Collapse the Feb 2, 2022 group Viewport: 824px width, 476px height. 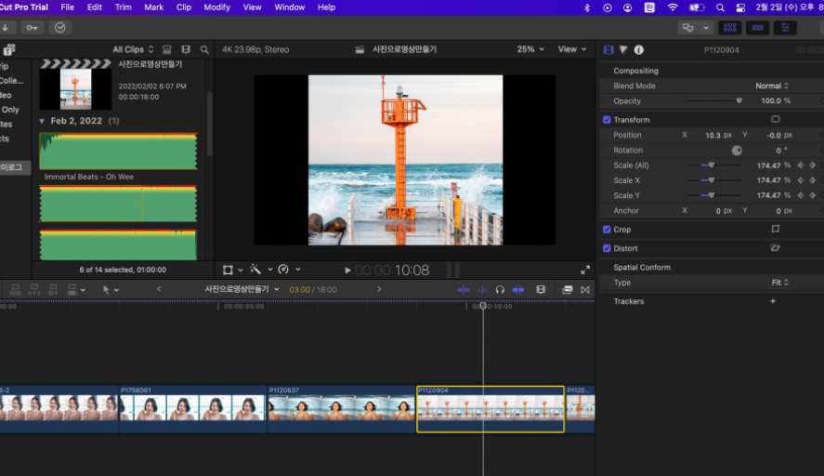[x=42, y=121]
